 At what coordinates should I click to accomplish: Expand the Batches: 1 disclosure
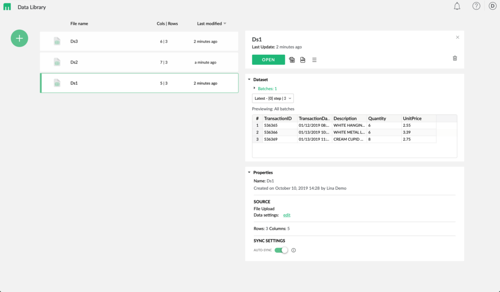pyautogui.click(x=254, y=89)
